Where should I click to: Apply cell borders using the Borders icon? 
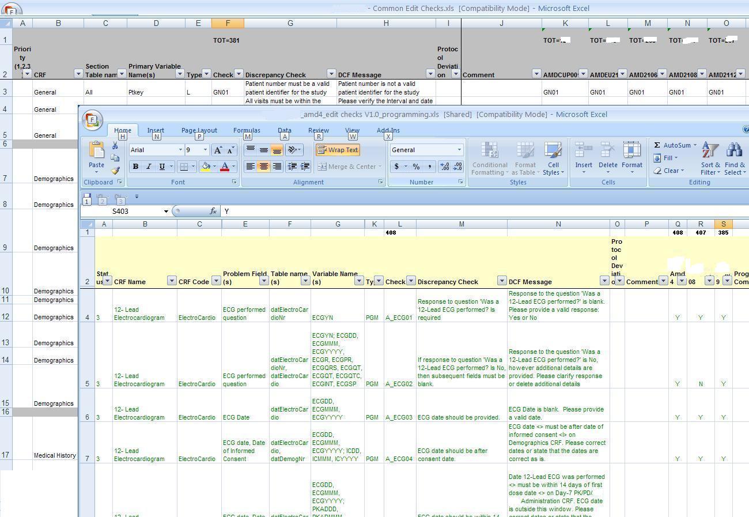[184, 167]
